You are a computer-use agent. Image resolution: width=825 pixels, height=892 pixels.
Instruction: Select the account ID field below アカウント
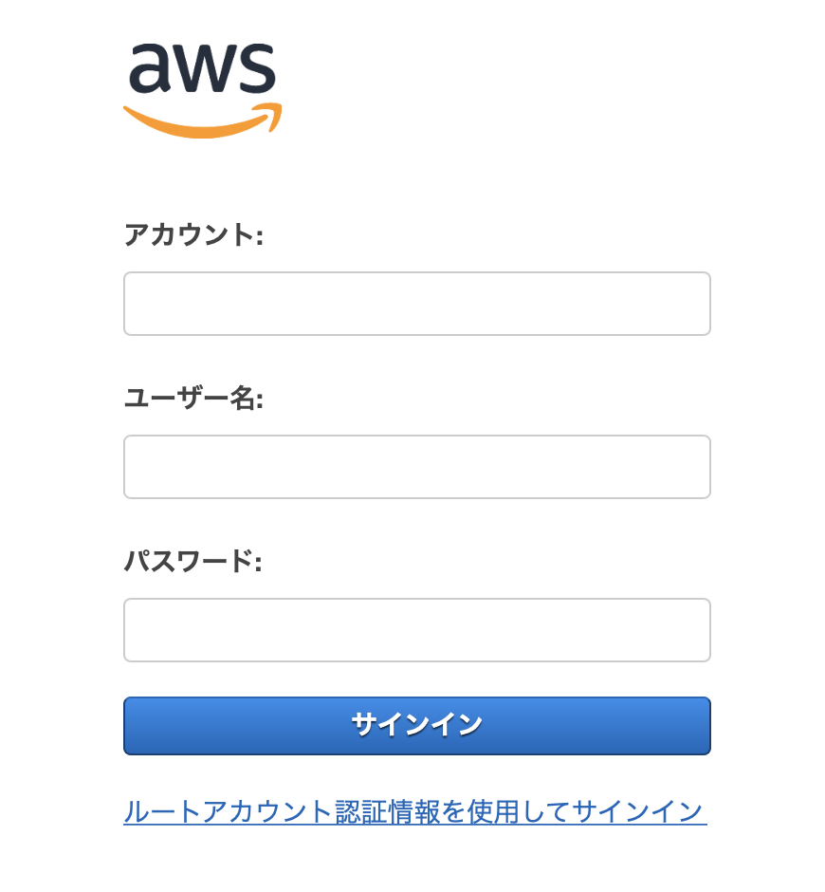coord(416,304)
